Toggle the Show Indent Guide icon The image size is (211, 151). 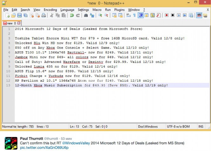(141, 16)
